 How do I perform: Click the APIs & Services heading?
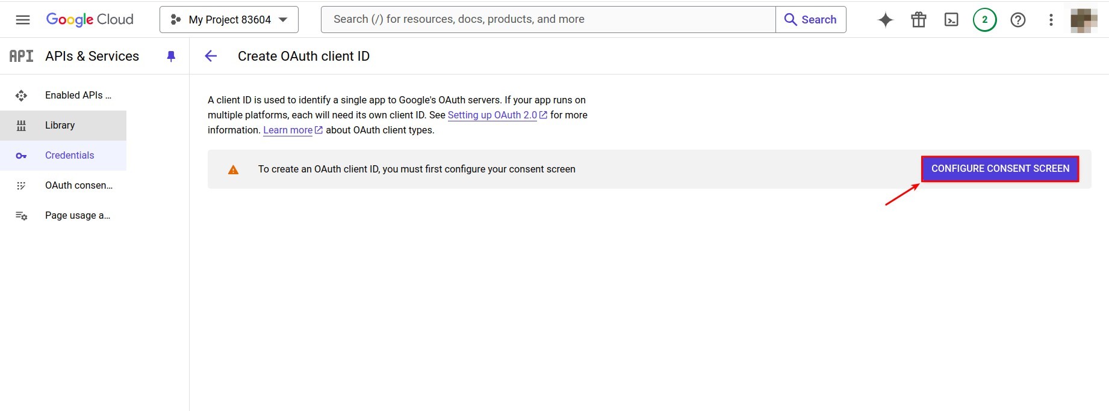92,56
